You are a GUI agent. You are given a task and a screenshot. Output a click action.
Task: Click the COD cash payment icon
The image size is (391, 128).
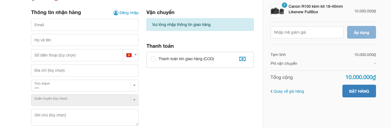(242, 59)
